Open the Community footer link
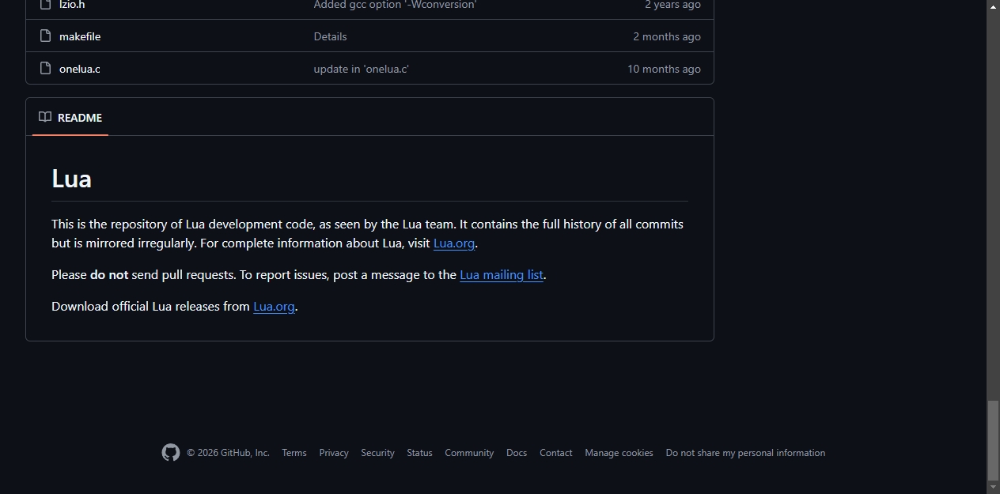 coord(469,453)
